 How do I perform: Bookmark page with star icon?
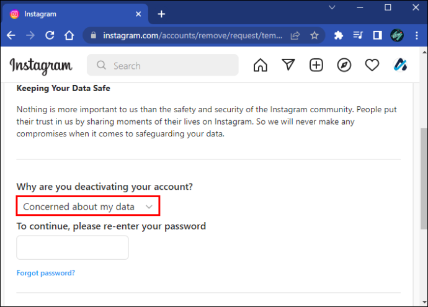point(314,35)
